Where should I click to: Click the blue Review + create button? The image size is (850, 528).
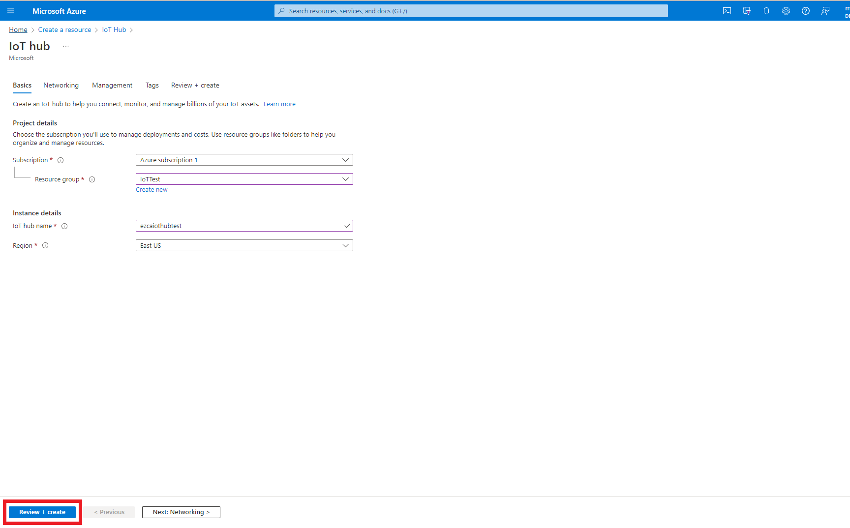(x=42, y=512)
